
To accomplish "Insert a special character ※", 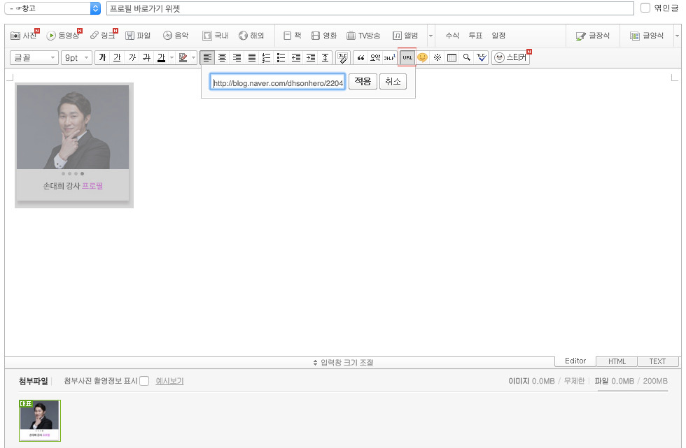I will pyautogui.click(x=437, y=57).
